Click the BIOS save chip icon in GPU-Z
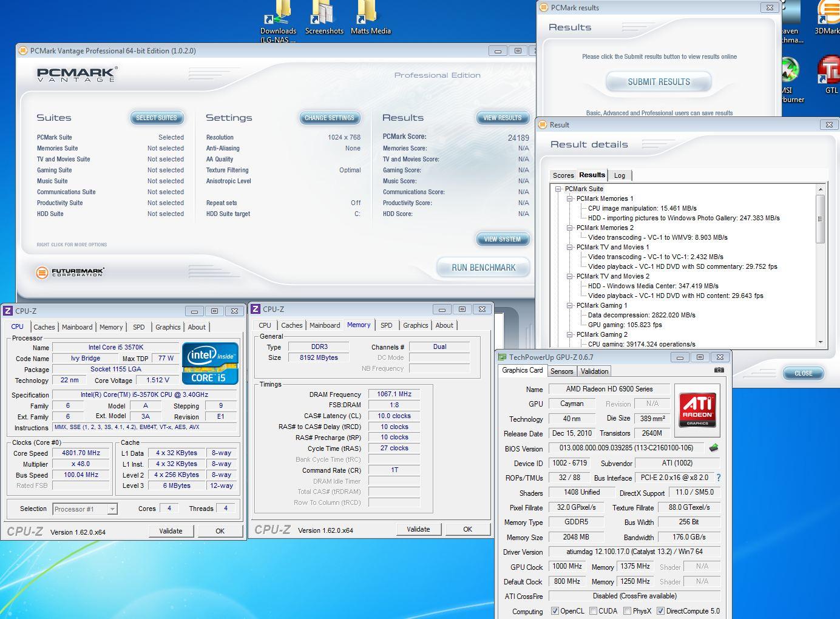This screenshot has width=840, height=619. click(x=714, y=448)
